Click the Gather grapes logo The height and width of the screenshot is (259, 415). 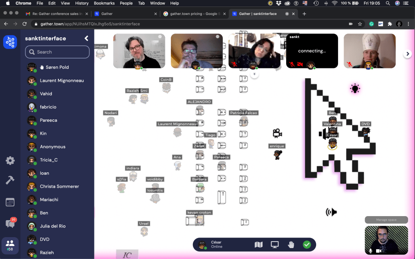(10, 42)
